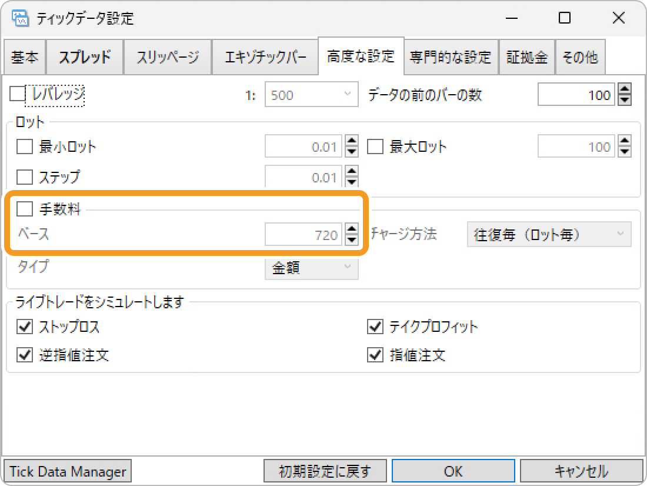Maximize the ティックデータ設定 window
This screenshot has height=486, width=647.
point(565,18)
